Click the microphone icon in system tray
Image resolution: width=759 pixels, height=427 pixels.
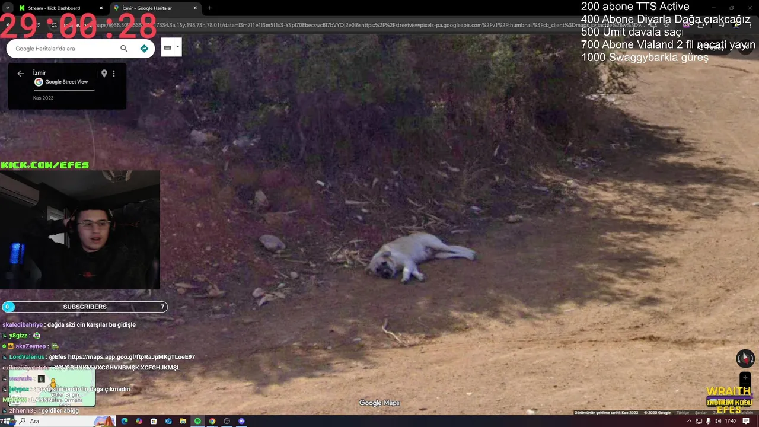click(x=708, y=421)
